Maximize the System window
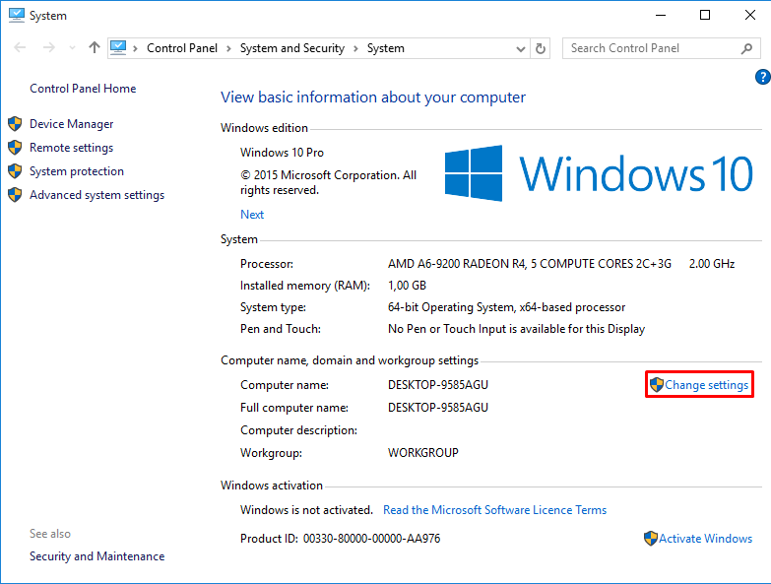 click(705, 15)
